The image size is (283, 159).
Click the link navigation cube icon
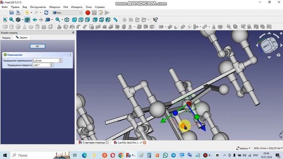[x=48, y=19]
